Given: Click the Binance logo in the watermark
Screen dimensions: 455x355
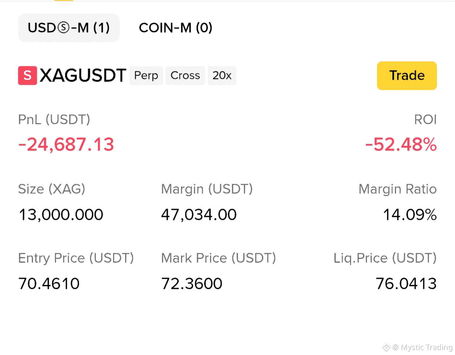Looking at the screenshot, I should (386, 347).
